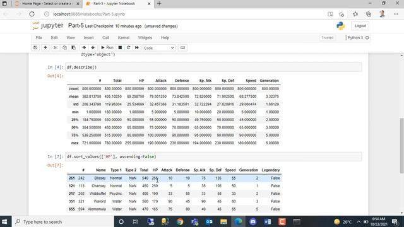The height and width of the screenshot is (227, 404).
Task: Click the Chansey name cell
Action: pos(98,186)
